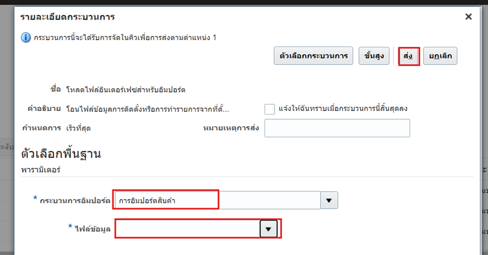Focus the หมายเหตุการส่ง text field
This screenshot has width=488, height=255.
pyautogui.click(x=337, y=128)
